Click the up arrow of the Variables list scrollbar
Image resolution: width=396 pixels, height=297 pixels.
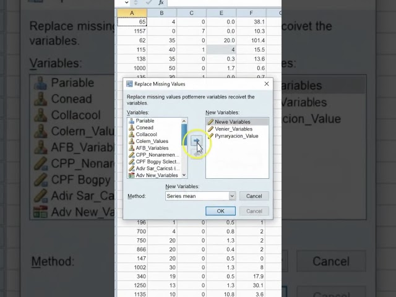[x=184, y=121]
